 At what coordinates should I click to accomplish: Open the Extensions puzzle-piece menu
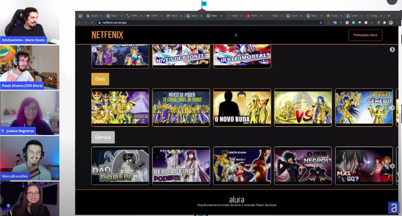click(x=384, y=22)
